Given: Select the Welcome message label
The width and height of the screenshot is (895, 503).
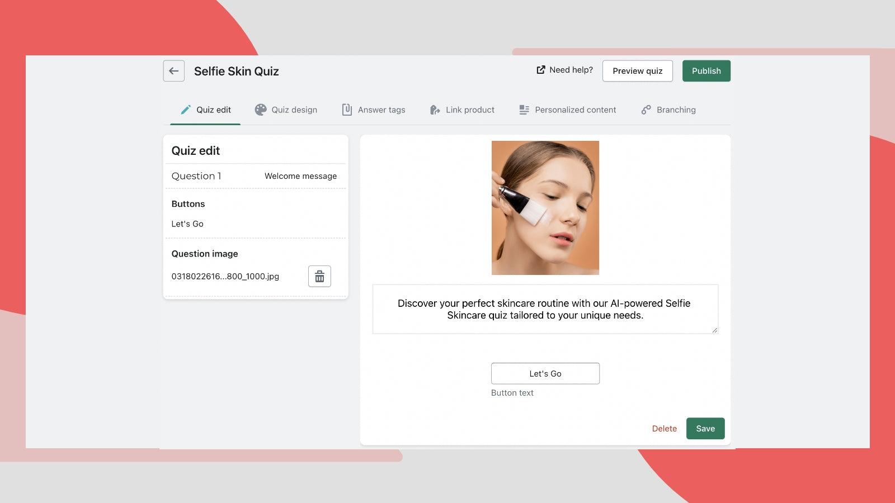Looking at the screenshot, I should pyautogui.click(x=300, y=175).
